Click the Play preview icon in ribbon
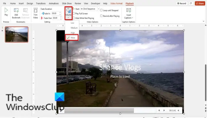This screenshot has height=118, width=207. click(x=6, y=10)
